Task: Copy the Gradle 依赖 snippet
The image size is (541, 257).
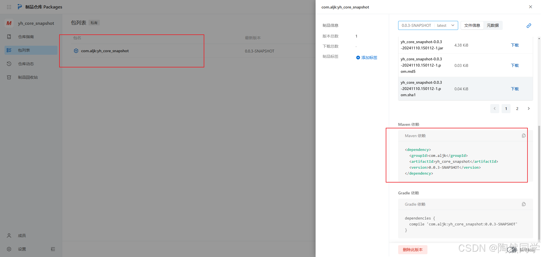Action: coord(524,204)
